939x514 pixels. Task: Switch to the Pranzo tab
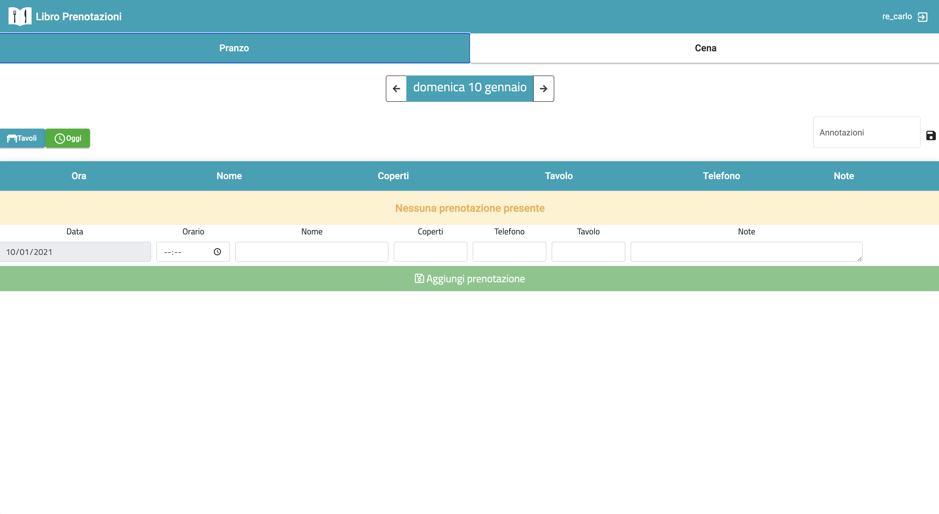(234, 48)
